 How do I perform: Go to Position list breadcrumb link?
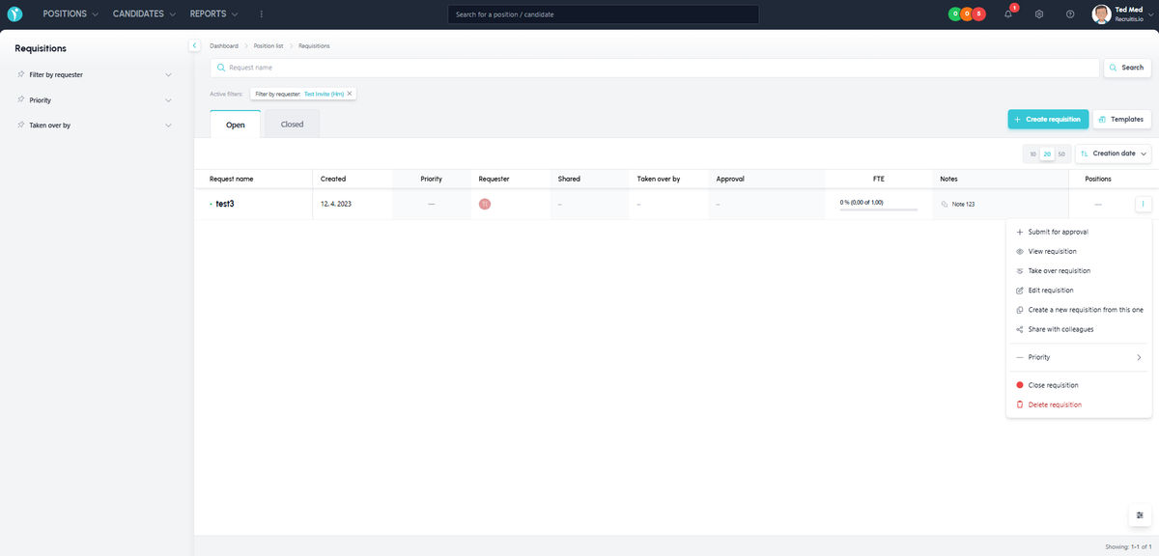pos(269,45)
